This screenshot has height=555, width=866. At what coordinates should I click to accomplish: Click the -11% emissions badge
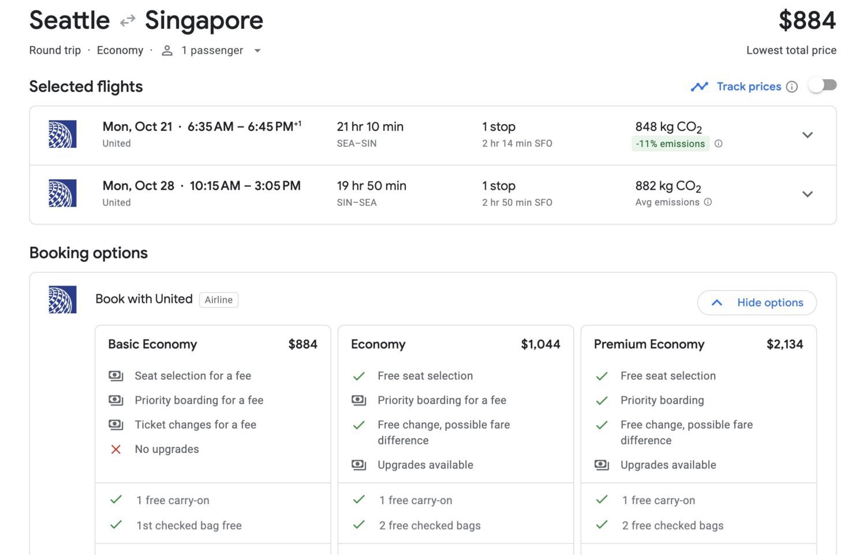[670, 144]
